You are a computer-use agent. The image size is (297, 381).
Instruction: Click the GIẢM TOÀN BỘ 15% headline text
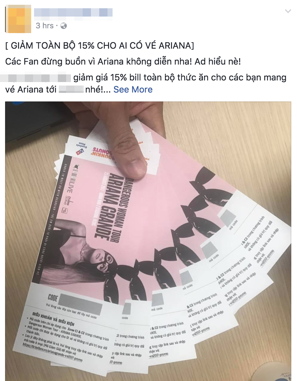tap(100, 46)
